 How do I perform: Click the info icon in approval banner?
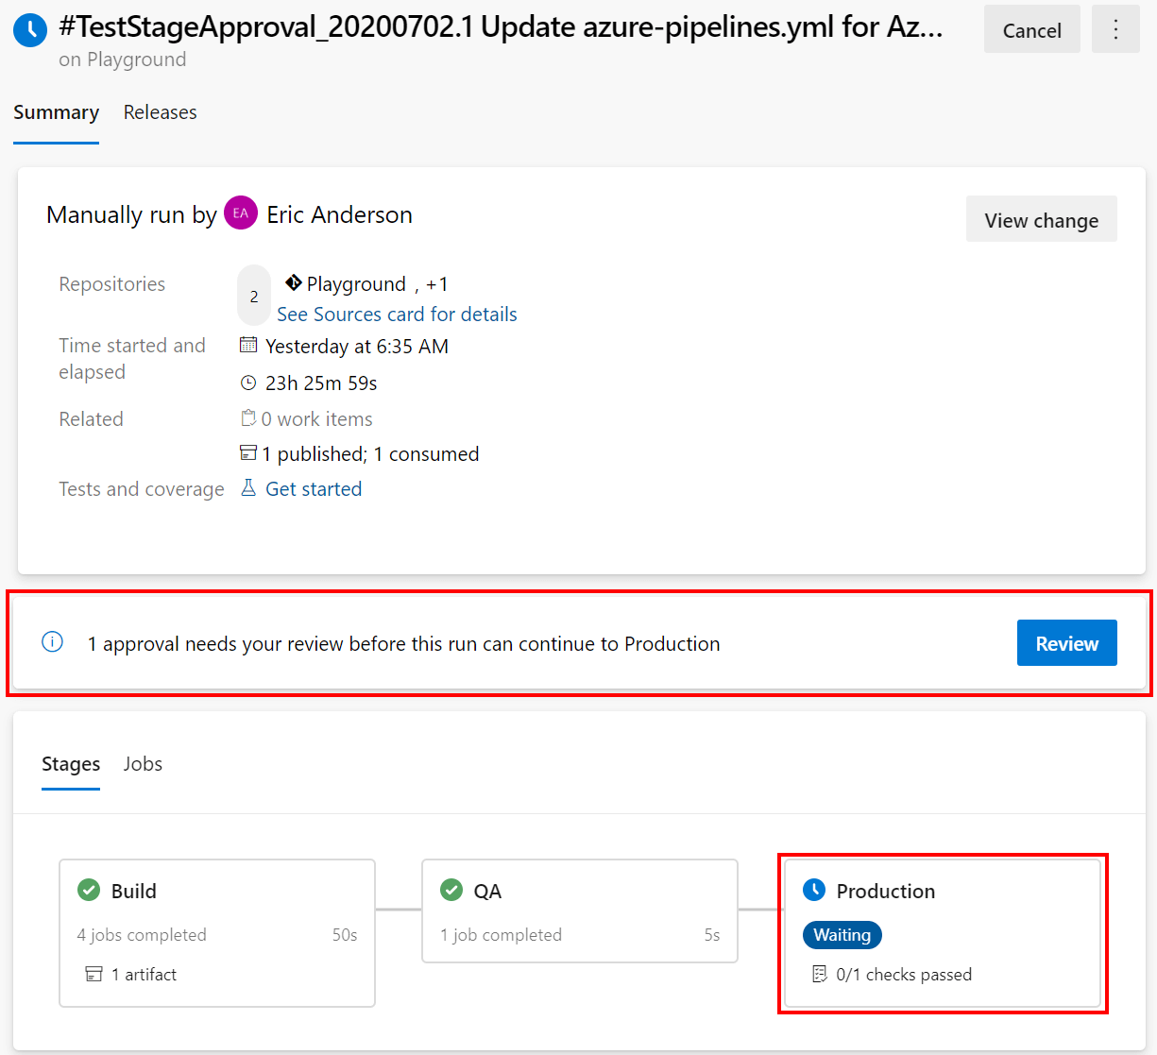point(53,642)
